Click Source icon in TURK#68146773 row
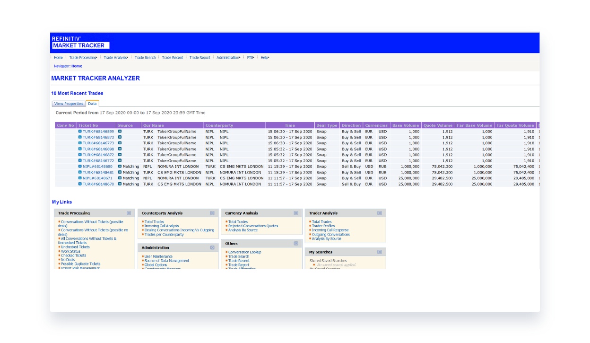The height and width of the screenshot is (343, 590). point(120,143)
